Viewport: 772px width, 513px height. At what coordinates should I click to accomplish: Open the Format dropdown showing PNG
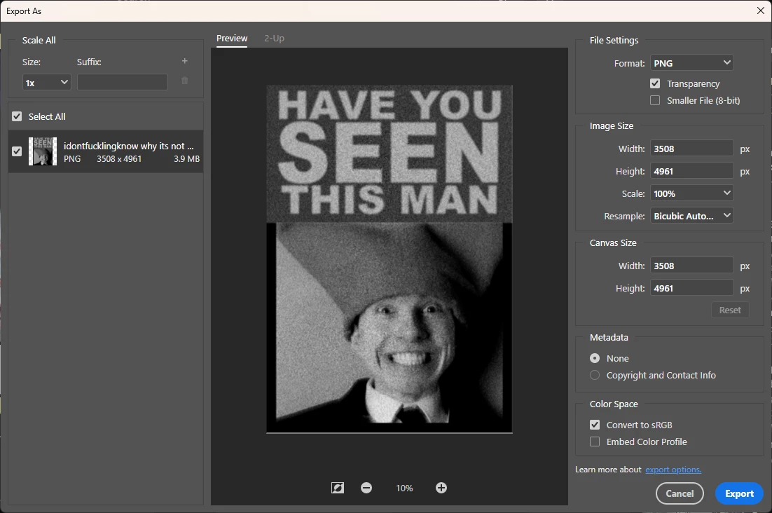coord(691,63)
